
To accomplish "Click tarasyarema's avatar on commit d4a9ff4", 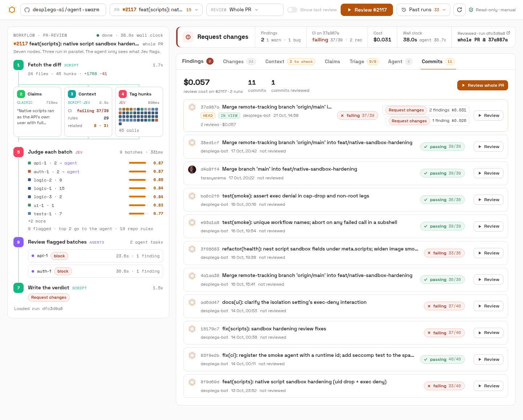I will tap(192, 169).
